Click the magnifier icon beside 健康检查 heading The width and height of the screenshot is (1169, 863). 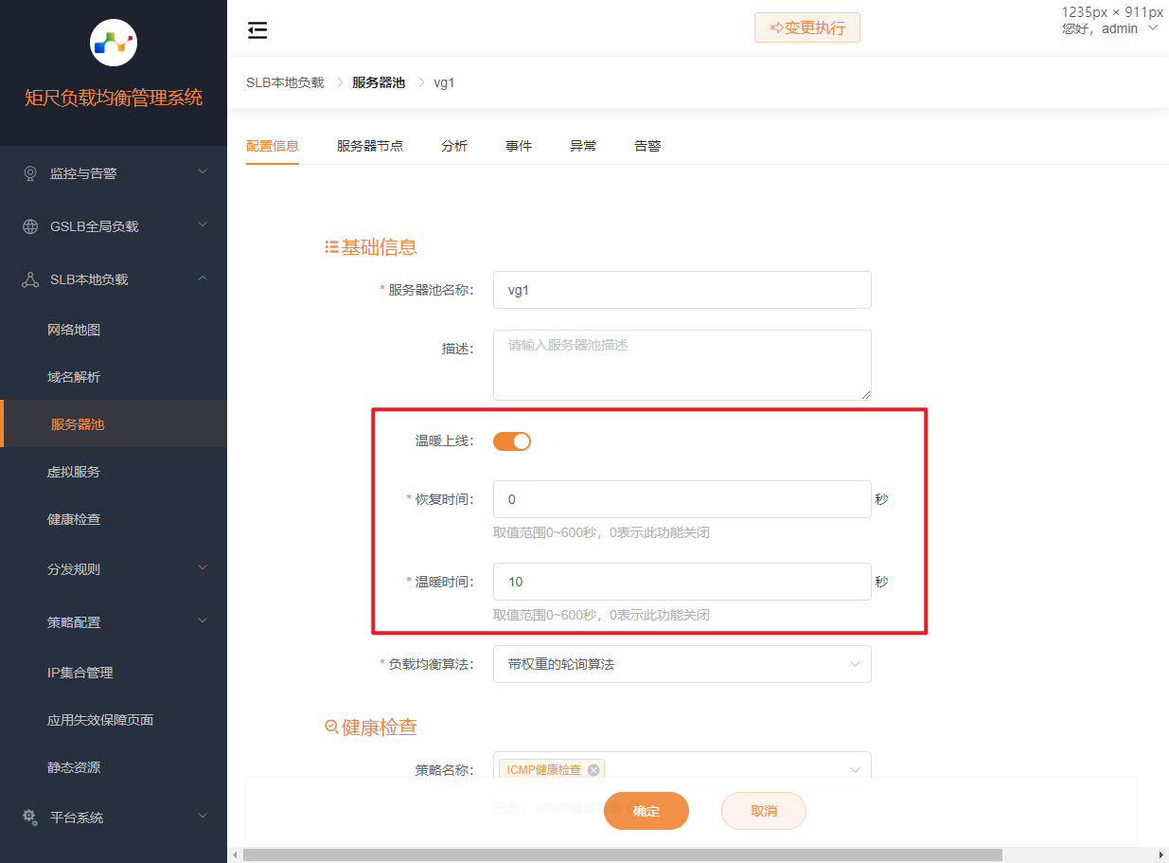point(329,726)
